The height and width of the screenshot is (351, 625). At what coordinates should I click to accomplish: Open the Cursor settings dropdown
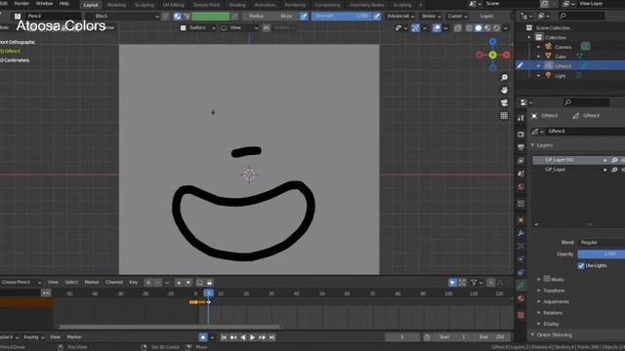pos(457,16)
